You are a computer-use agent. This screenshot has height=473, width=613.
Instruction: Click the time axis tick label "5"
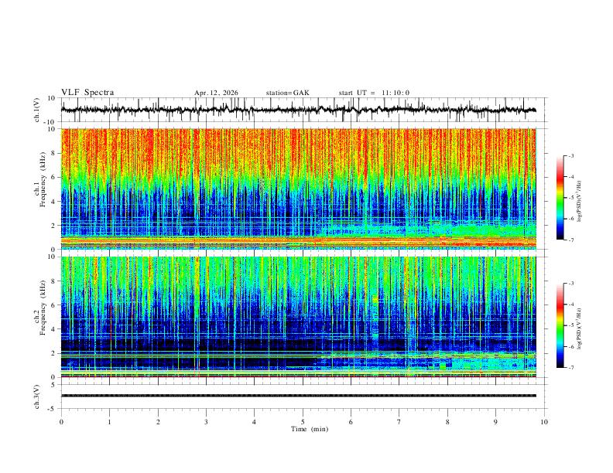(303, 422)
